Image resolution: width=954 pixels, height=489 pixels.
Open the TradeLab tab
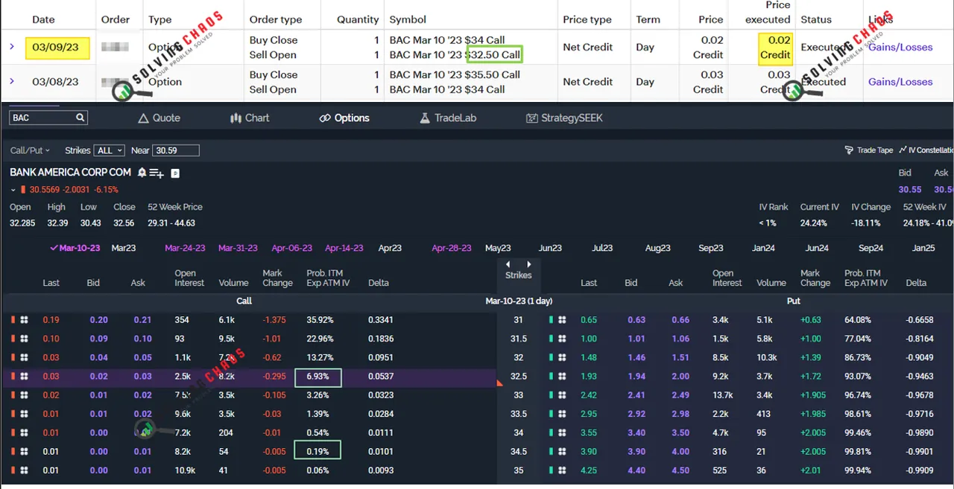click(x=448, y=118)
